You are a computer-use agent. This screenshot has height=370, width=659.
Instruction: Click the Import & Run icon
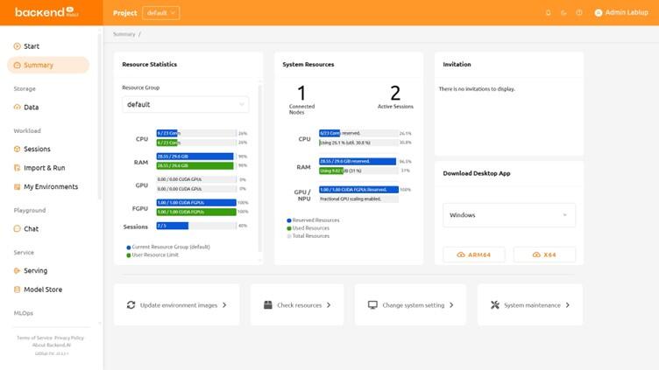click(17, 168)
